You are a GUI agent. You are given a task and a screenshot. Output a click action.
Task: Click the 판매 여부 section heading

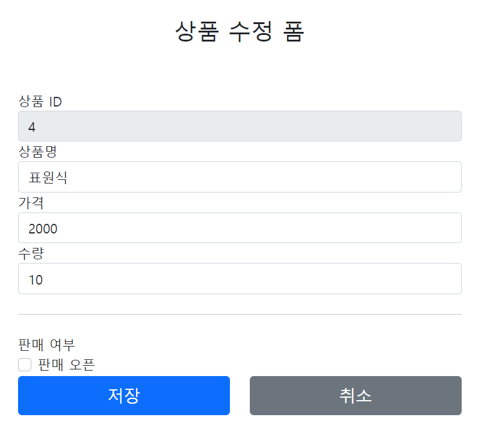pos(46,345)
